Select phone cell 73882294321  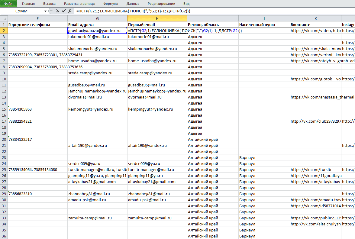click(x=37, y=121)
